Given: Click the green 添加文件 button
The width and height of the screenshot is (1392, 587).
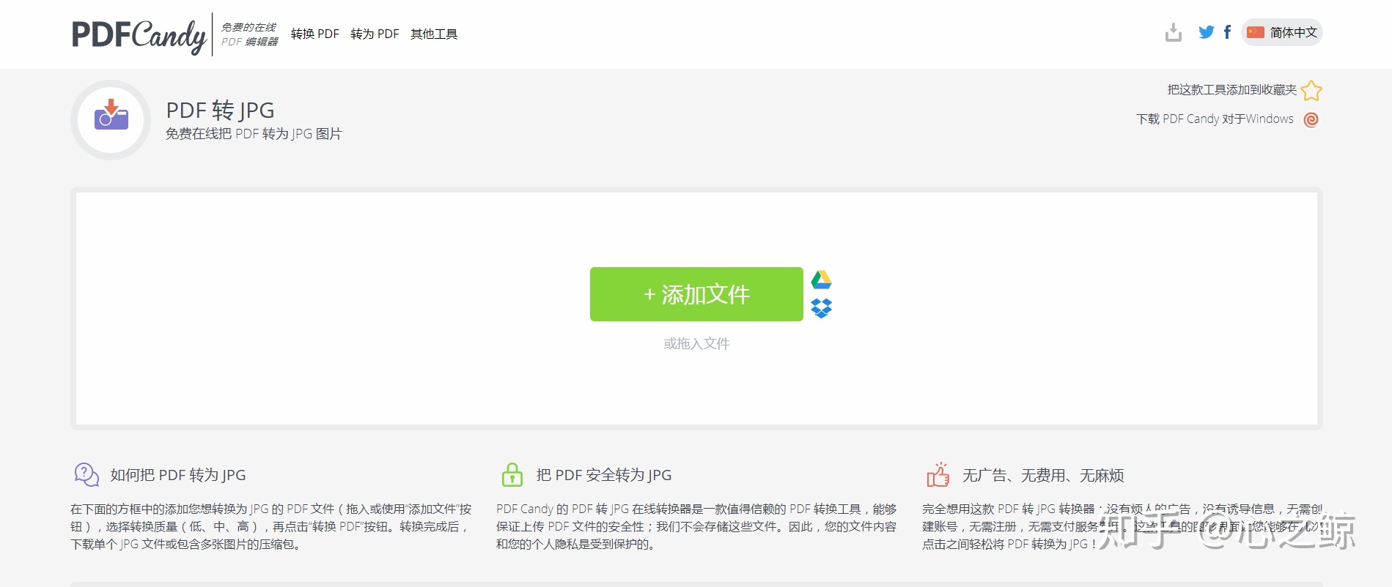Looking at the screenshot, I should coord(696,294).
